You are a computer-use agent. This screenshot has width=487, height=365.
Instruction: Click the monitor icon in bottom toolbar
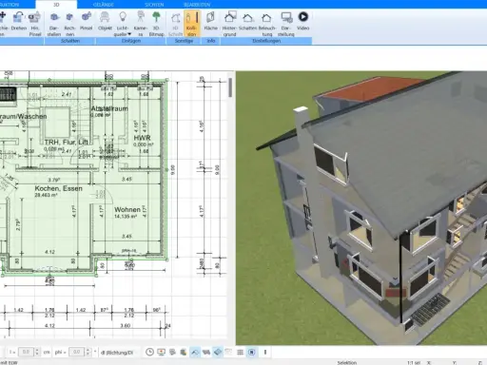161,352
